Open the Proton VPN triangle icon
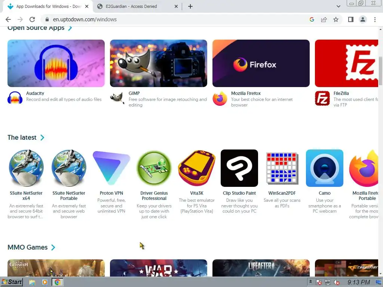The width and height of the screenshot is (383, 287). [111, 168]
